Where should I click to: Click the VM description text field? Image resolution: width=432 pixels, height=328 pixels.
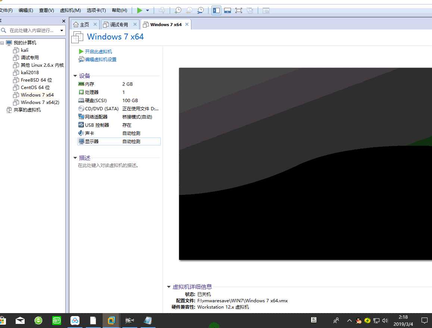108,165
